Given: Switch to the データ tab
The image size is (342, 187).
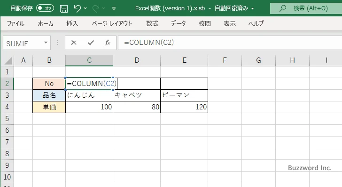Looking at the screenshot, I should (178, 23).
